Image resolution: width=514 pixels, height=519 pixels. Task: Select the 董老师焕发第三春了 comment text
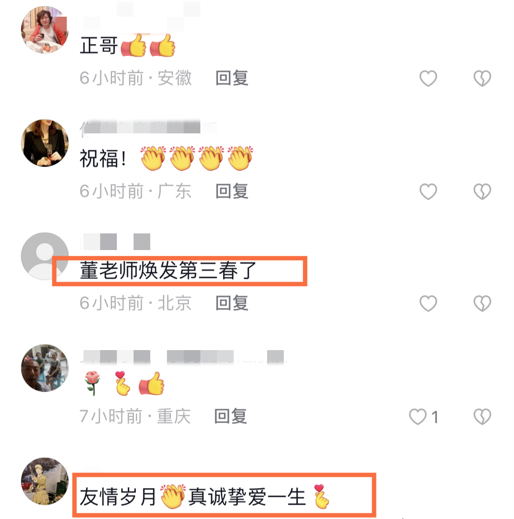tap(168, 271)
